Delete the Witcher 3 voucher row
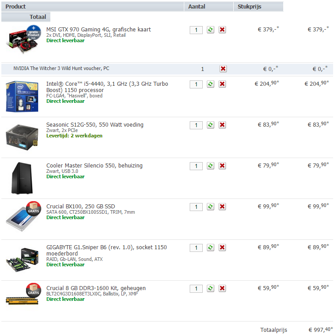Screen dimensions: 334x335 pos(223,69)
